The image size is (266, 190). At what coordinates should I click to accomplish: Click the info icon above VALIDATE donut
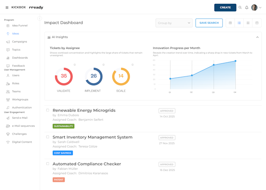click(x=75, y=65)
